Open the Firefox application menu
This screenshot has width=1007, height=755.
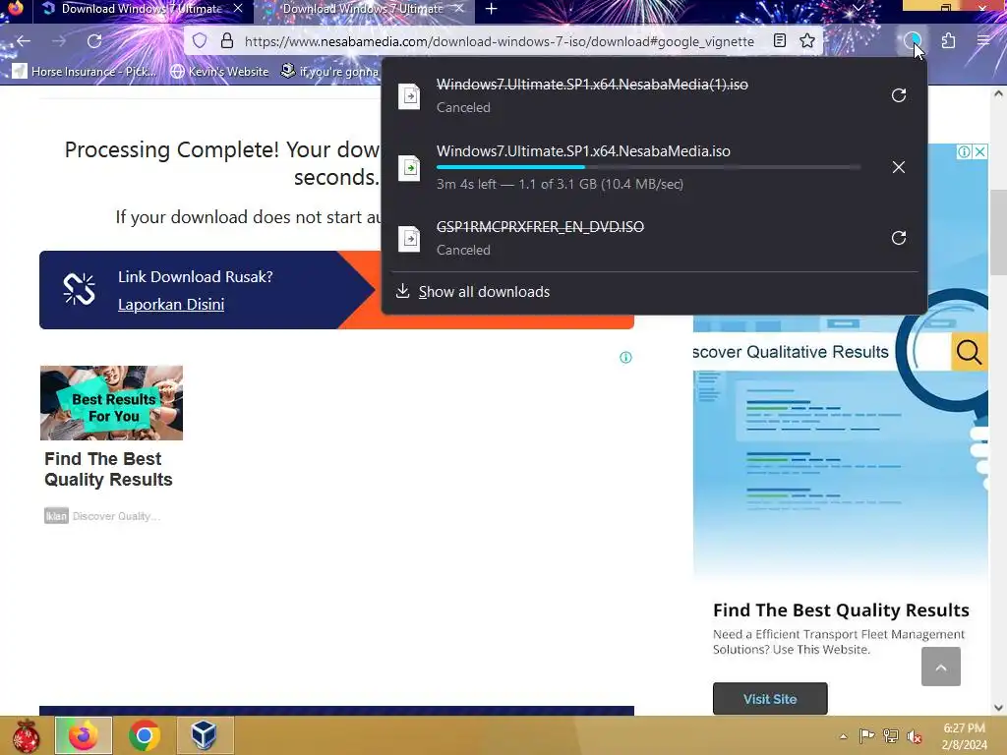983,41
